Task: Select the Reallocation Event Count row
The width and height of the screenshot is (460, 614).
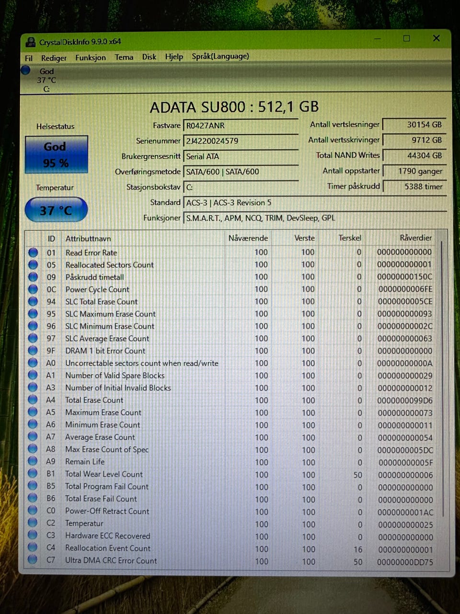Action: 231,548
